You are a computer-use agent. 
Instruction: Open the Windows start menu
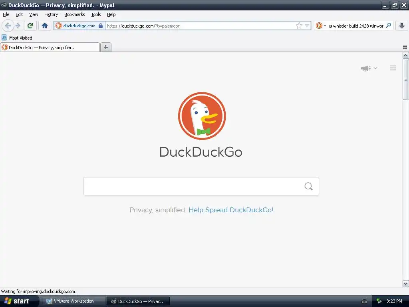19,301
